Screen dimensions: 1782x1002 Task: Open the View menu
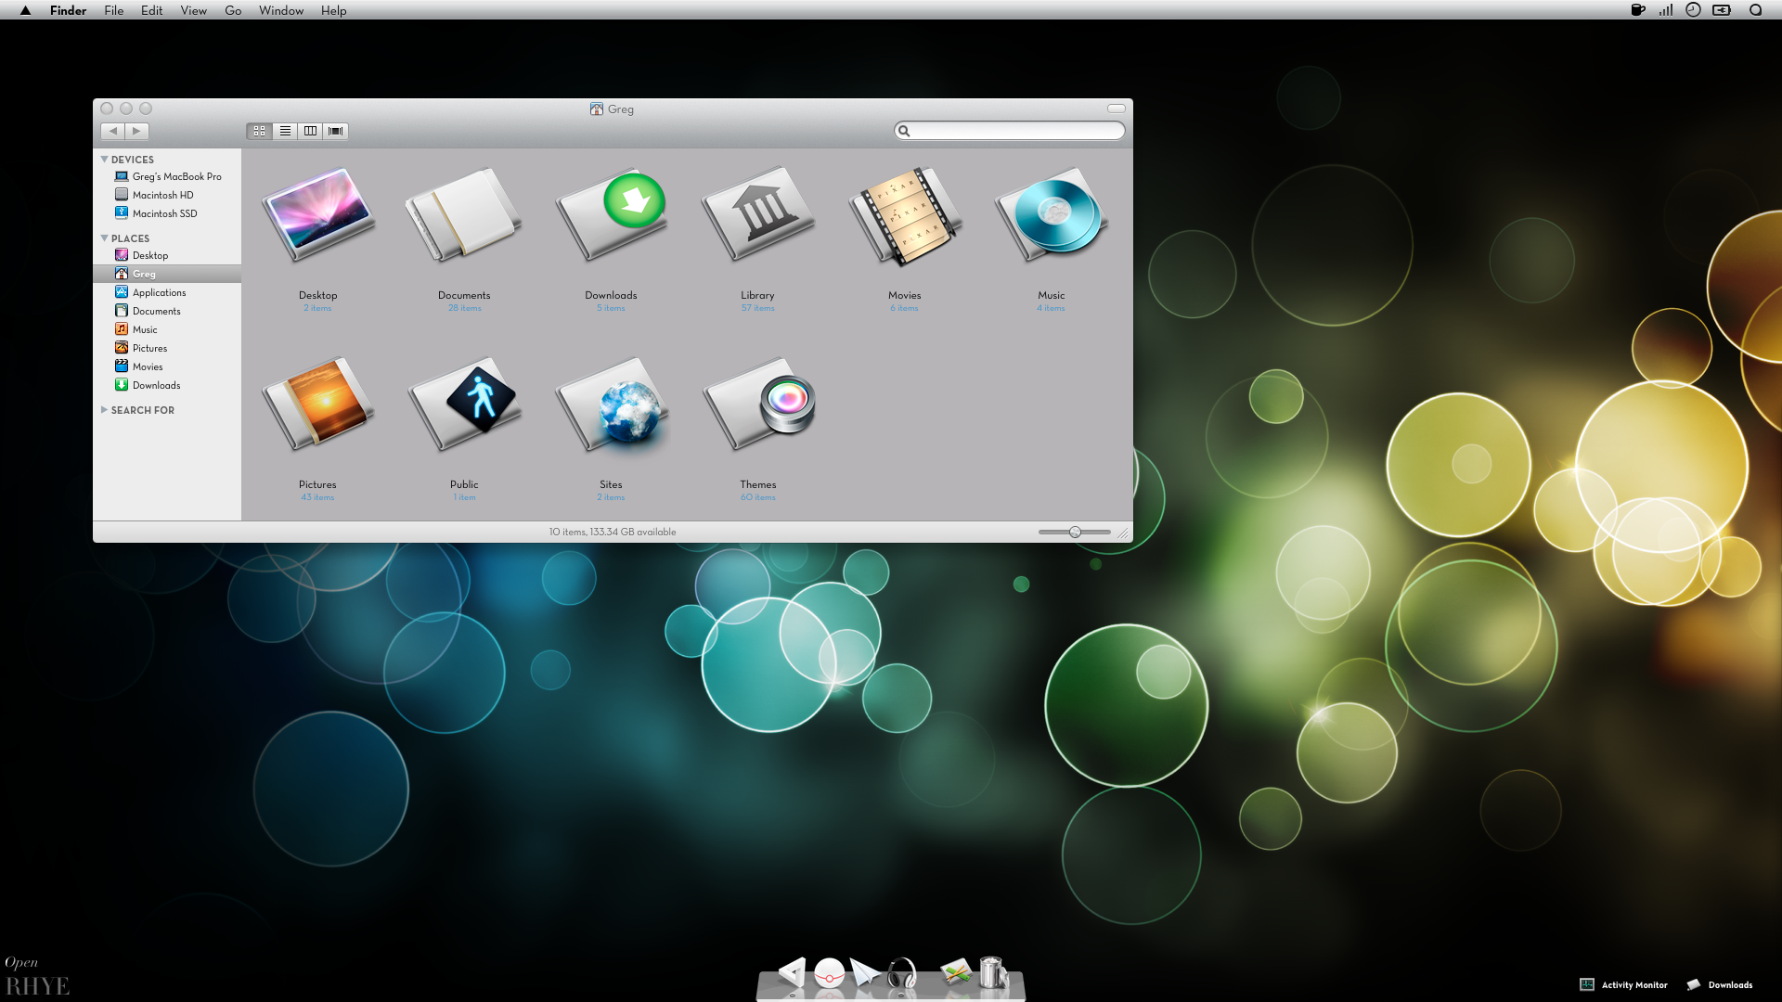click(x=193, y=10)
